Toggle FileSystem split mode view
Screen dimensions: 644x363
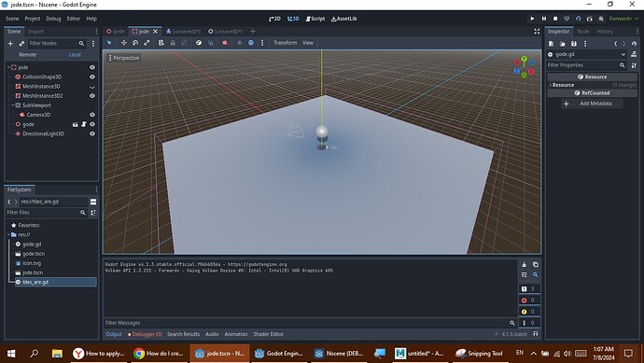(93, 202)
